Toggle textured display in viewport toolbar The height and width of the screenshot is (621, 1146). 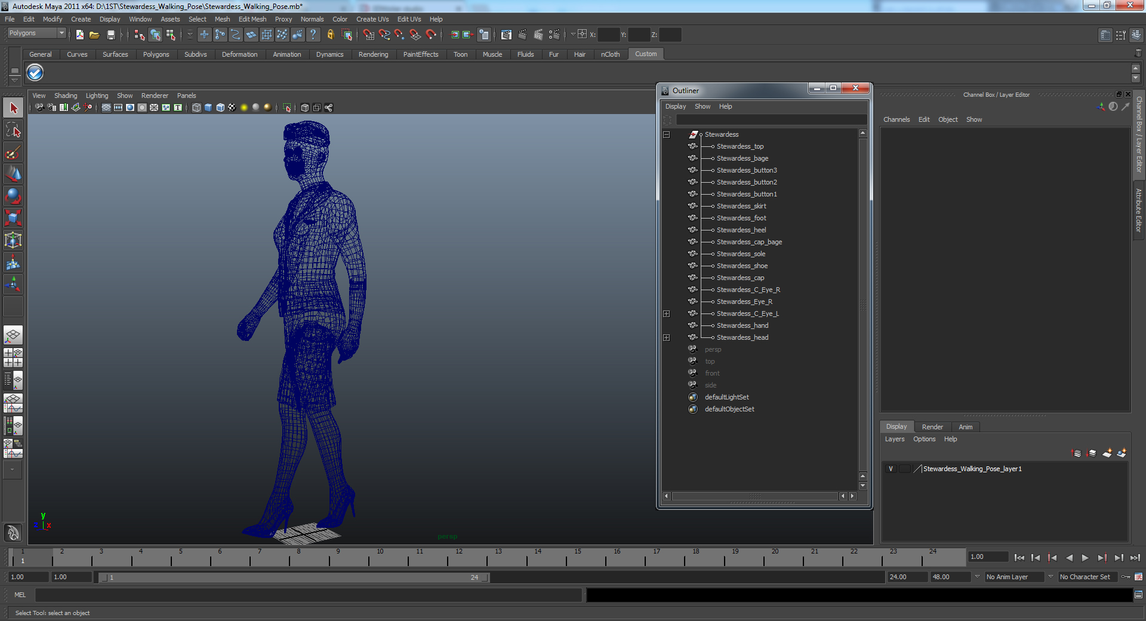click(x=232, y=107)
